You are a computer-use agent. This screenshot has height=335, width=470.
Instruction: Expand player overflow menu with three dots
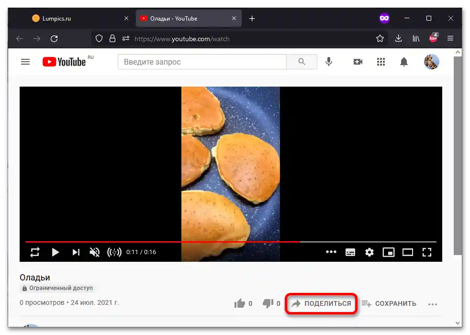331,252
